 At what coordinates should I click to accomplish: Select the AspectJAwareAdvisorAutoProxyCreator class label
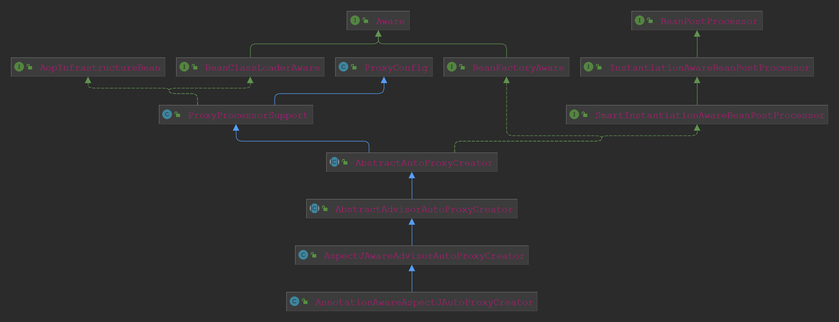pos(424,256)
